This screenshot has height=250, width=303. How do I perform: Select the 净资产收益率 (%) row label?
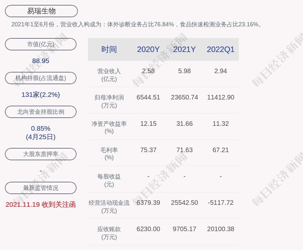tap(109, 127)
